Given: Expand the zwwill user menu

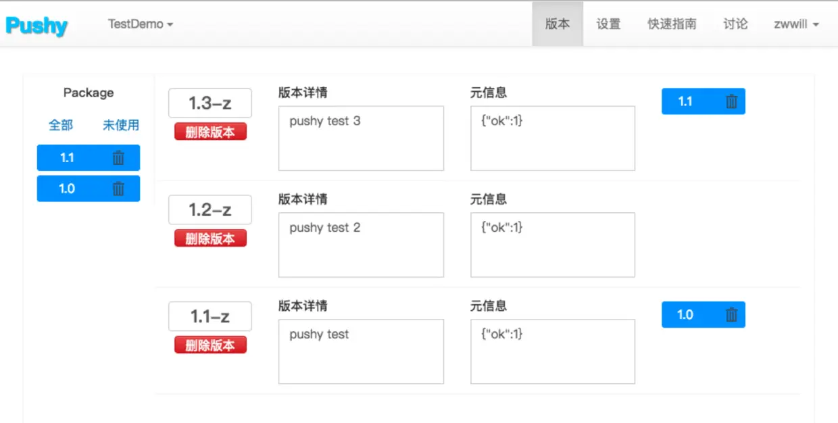Looking at the screenshot, I should coord(796,24).
